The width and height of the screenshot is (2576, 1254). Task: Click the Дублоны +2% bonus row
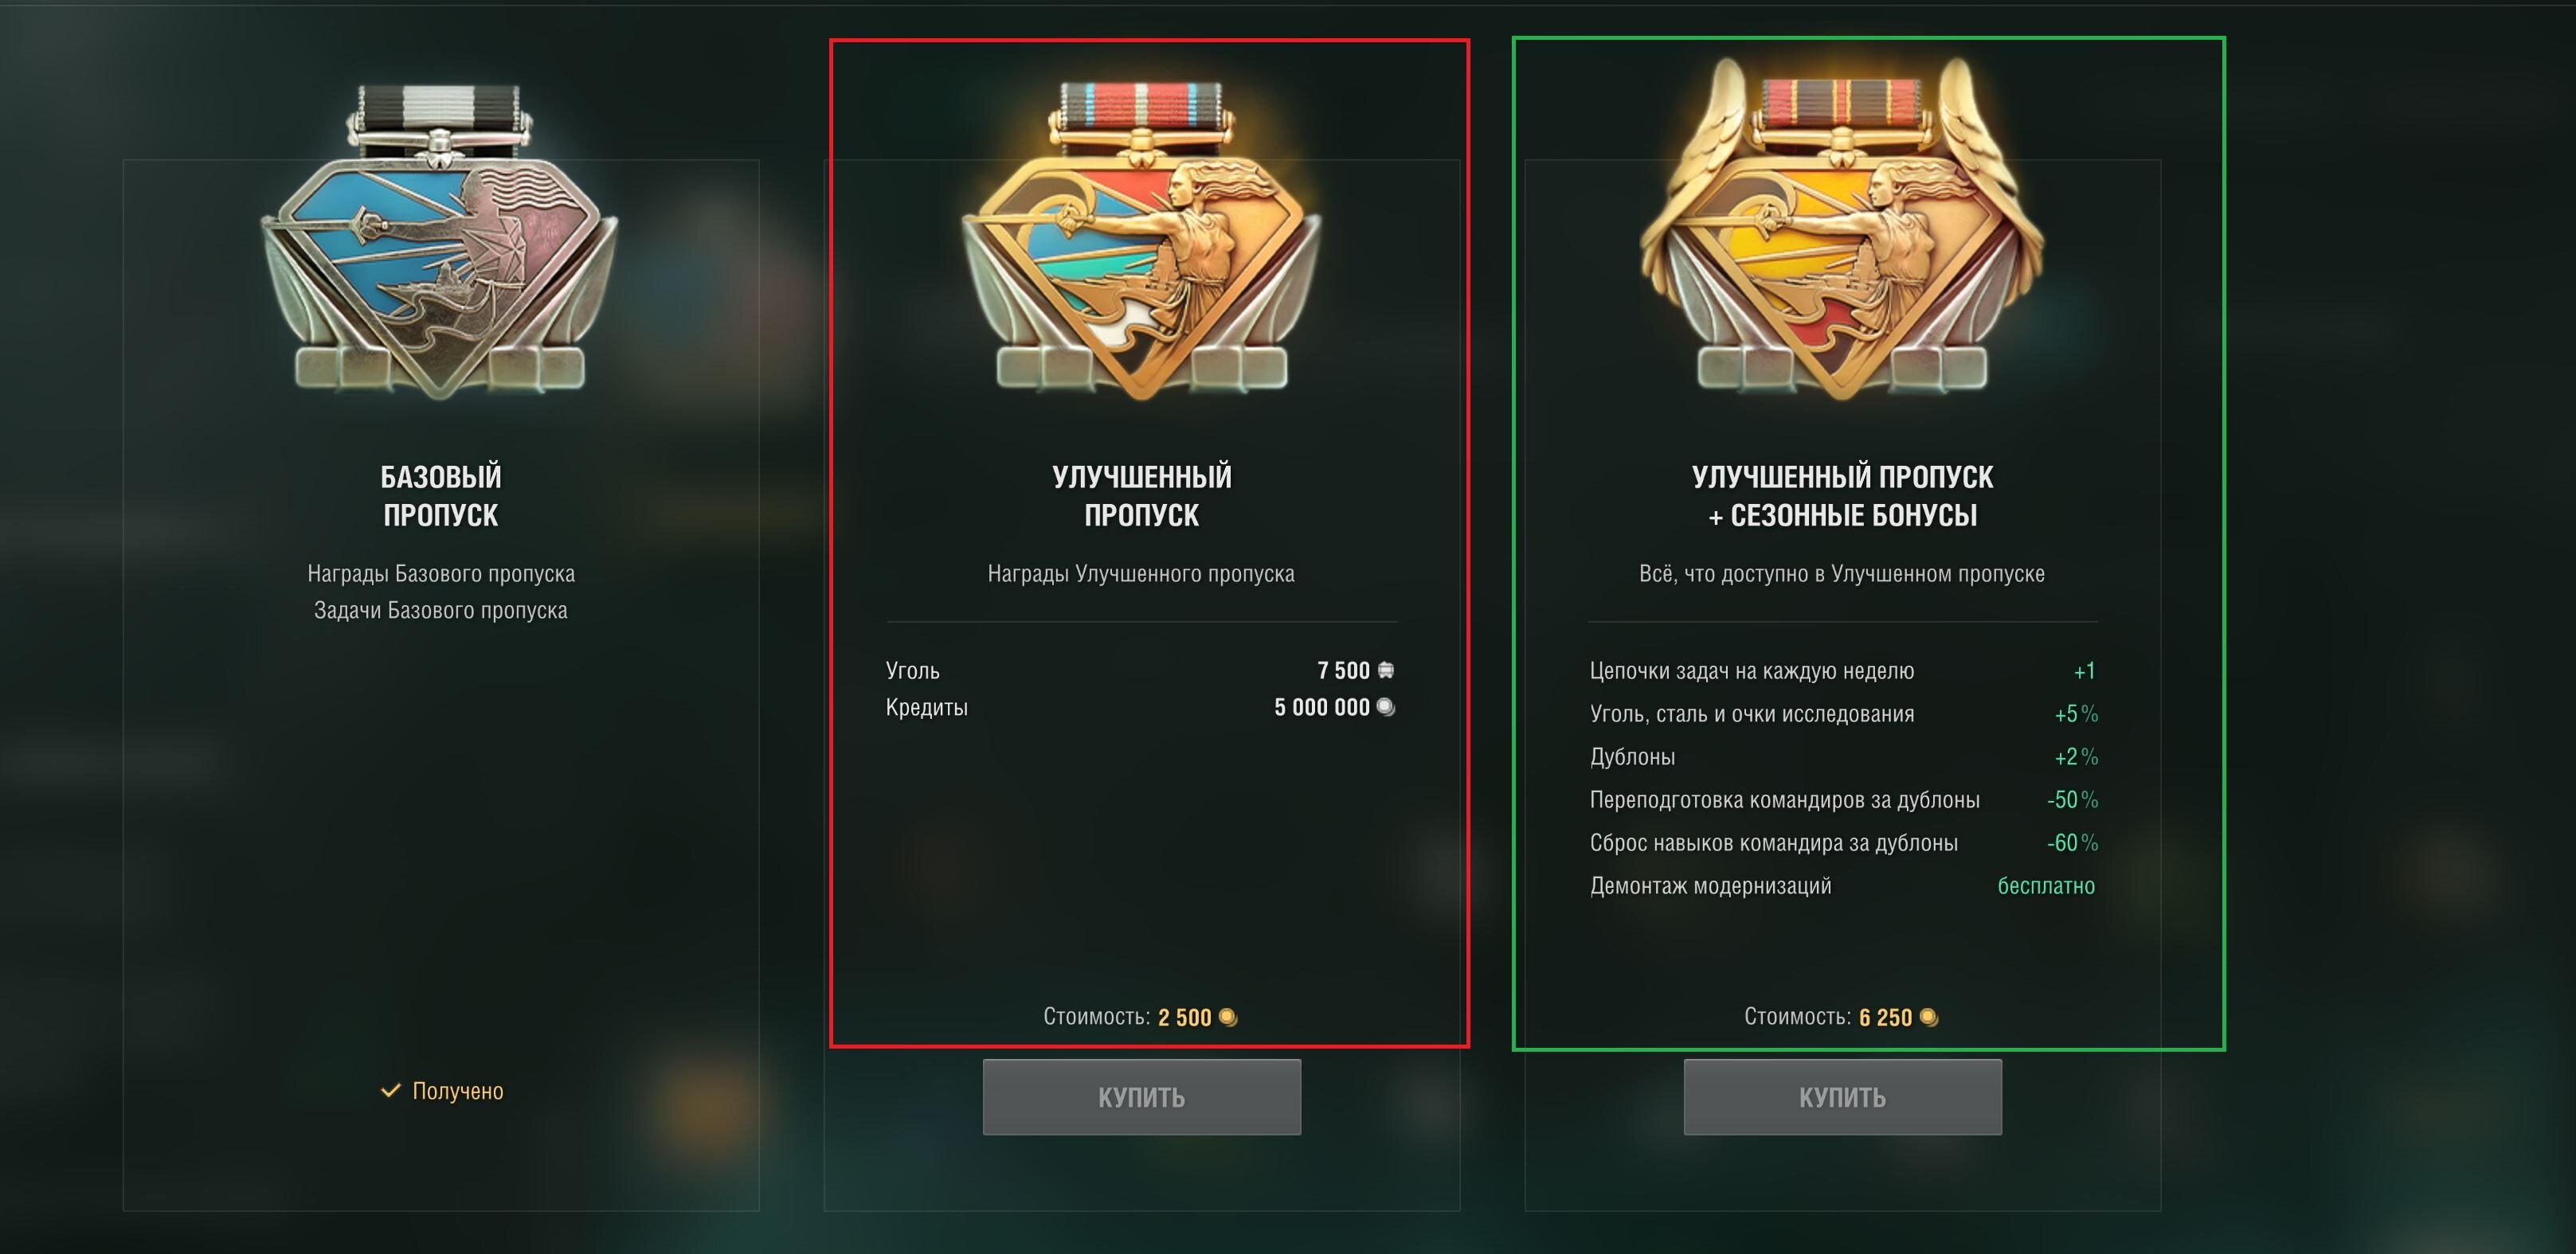click(x=1843, y=756)
